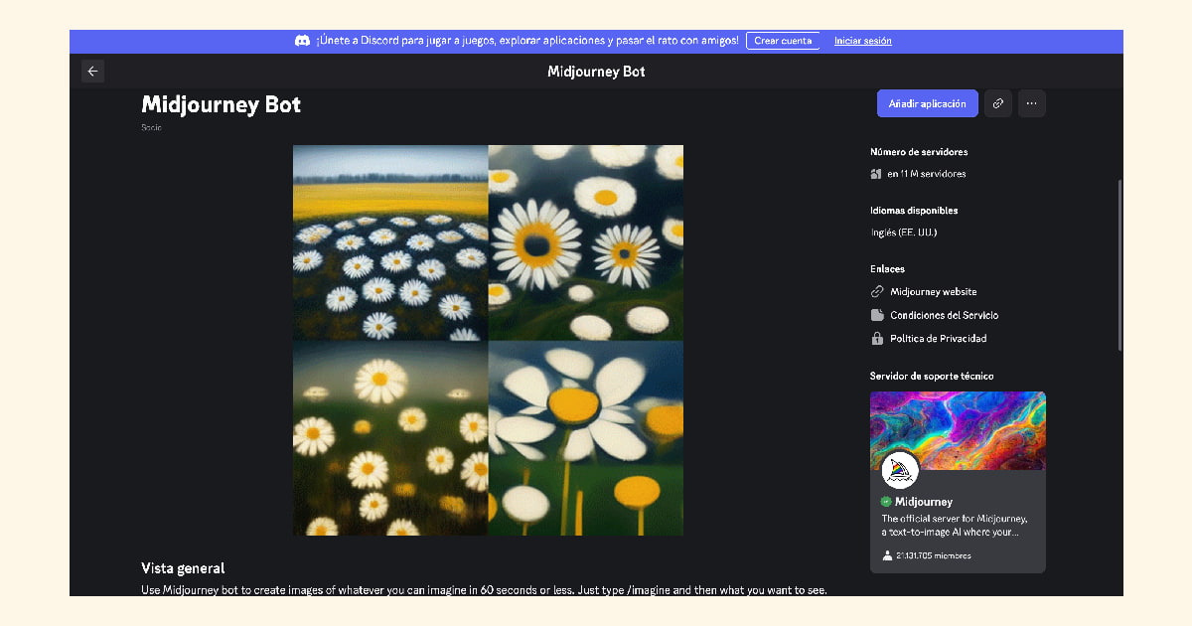Image resolution: width=1192 pixels, height=626 pixels.
Task: Click the 'Idiomas disponibles' label
Action: (x=914, y=211)
